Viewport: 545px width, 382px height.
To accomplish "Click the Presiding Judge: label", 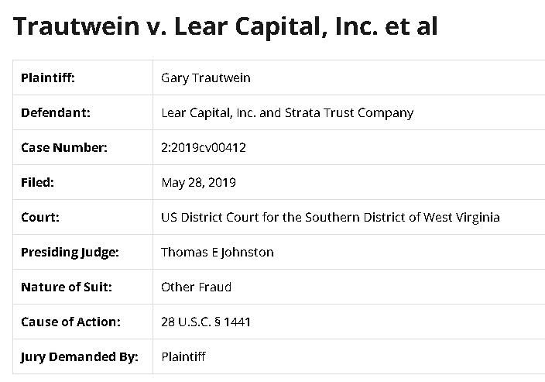I will point(70,252).
